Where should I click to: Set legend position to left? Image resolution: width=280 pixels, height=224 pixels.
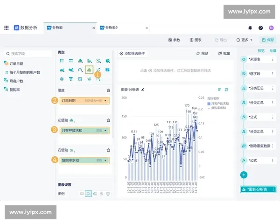[95, 194]
